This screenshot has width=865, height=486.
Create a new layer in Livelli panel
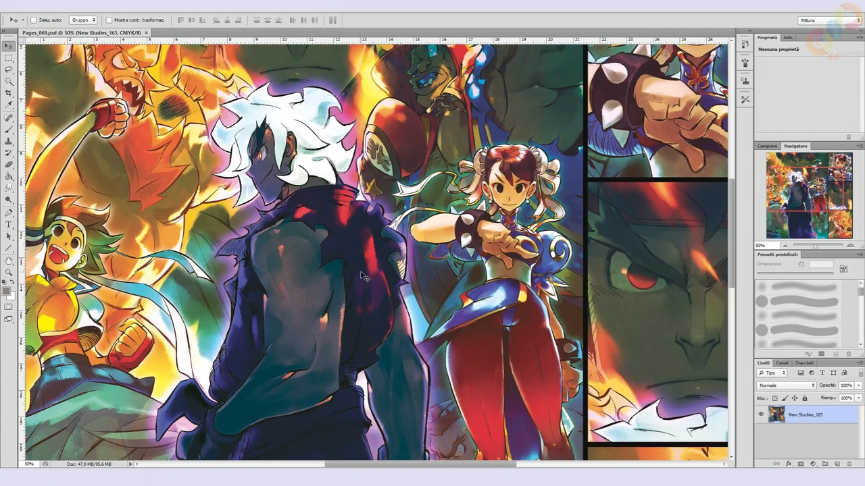pyautogui.click(x=837, y=464)
